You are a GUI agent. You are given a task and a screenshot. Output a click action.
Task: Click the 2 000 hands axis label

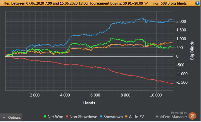[35, 95]
